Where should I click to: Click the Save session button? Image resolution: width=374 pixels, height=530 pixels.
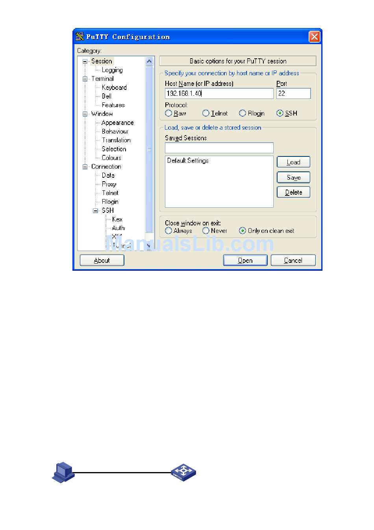point(293,178)
